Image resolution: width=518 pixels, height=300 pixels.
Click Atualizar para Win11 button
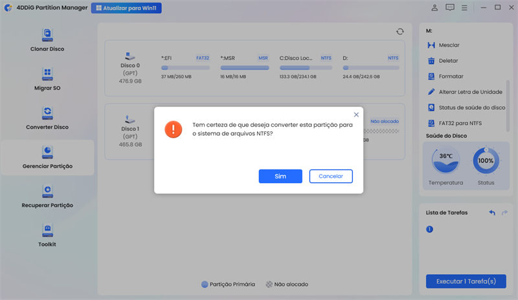coord(126,8)
